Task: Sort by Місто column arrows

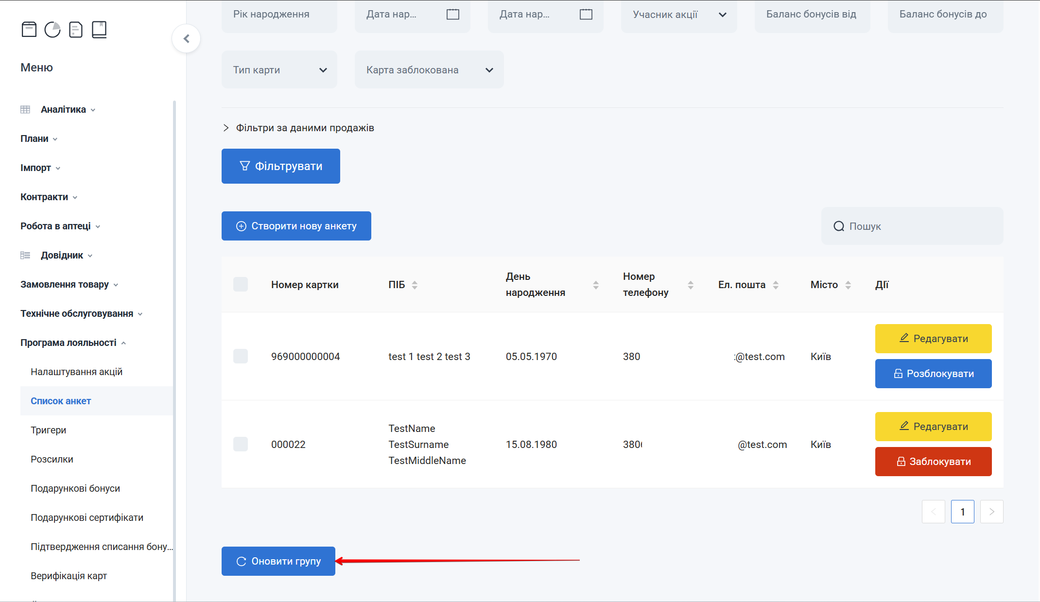Action: tap(848, 285)
